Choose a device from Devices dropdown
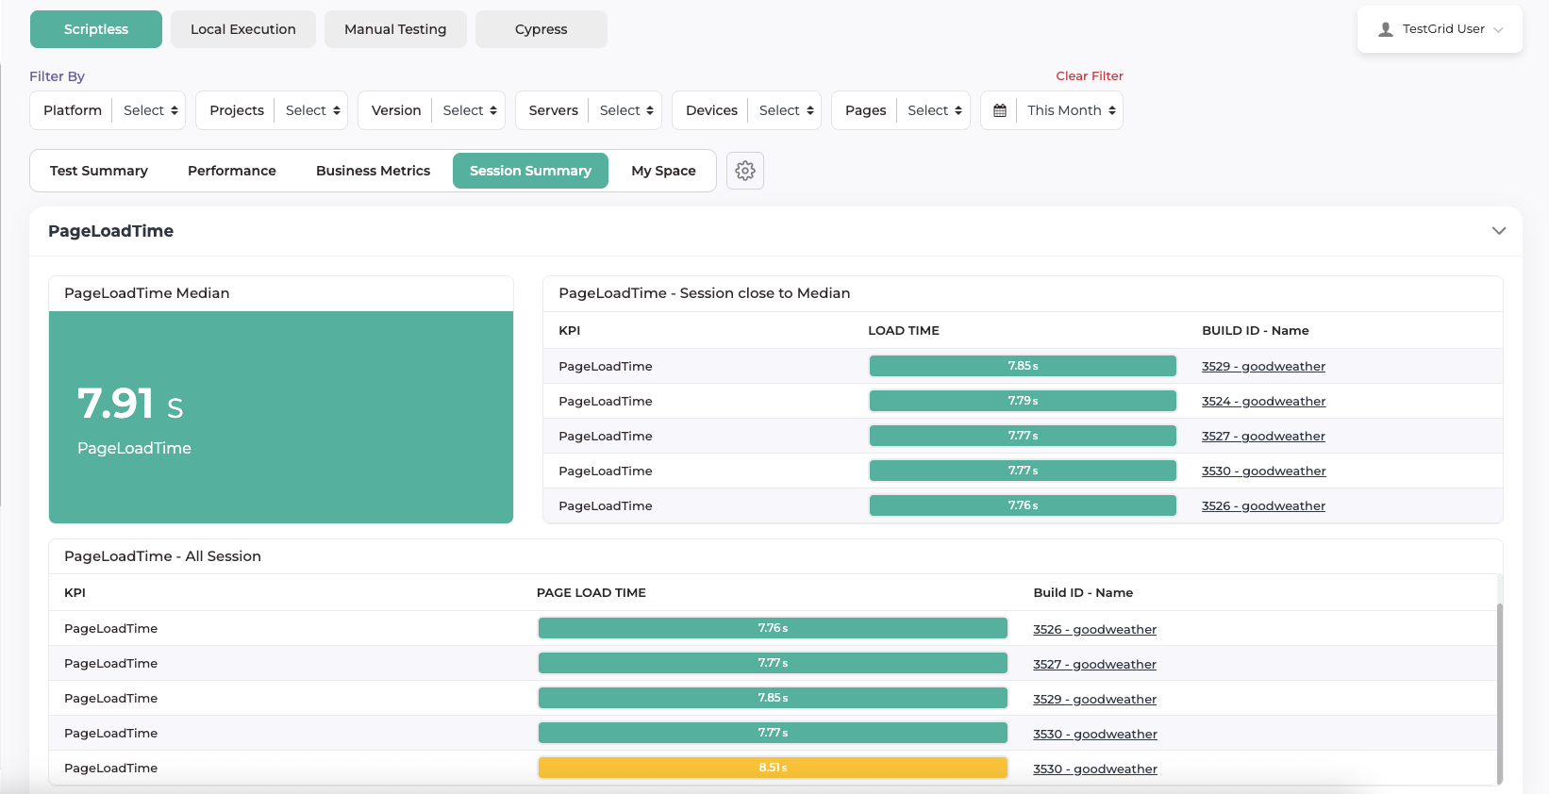Image resolution: width=1549 pixels, height=794 pixels. [786, 110]
